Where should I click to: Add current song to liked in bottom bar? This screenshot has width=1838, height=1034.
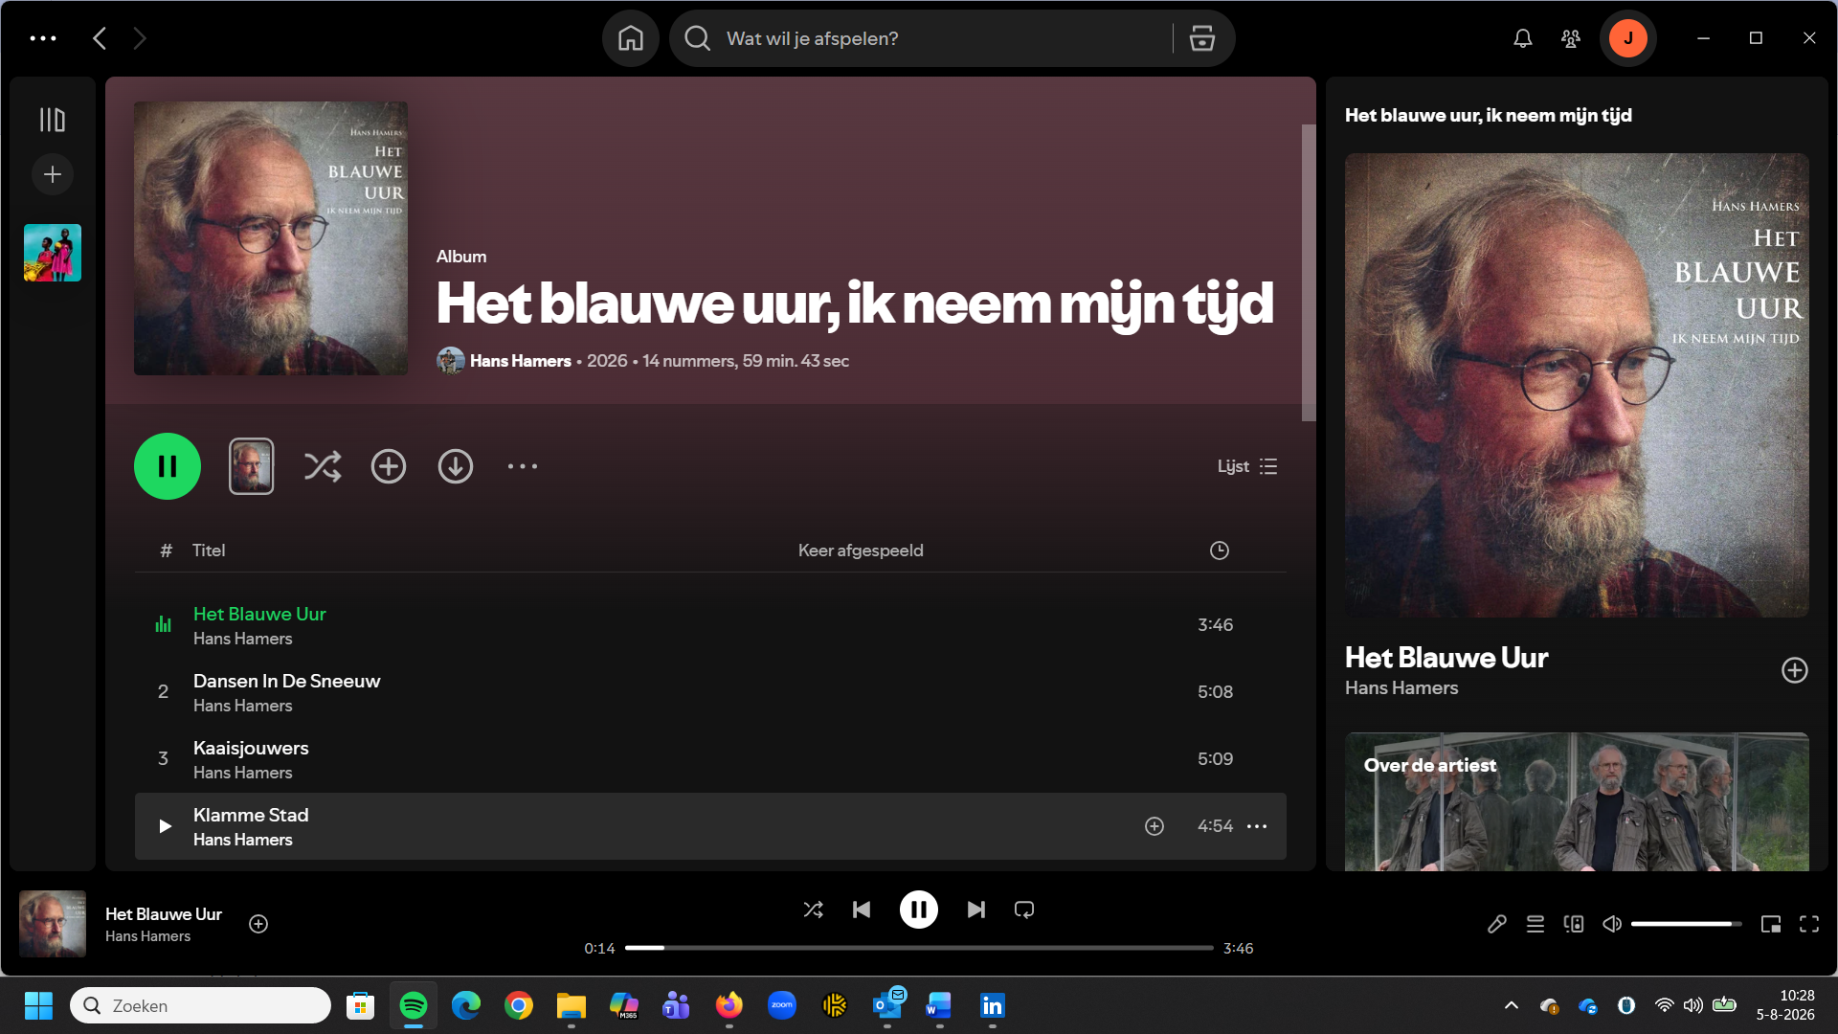coord(258,924)
